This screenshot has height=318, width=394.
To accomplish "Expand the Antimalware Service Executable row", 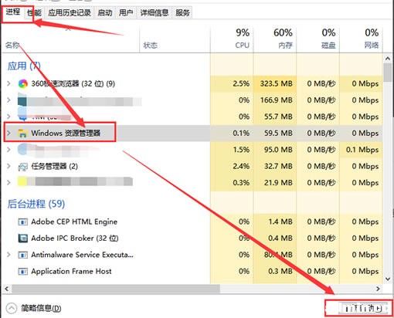I will tap(8, 255).
